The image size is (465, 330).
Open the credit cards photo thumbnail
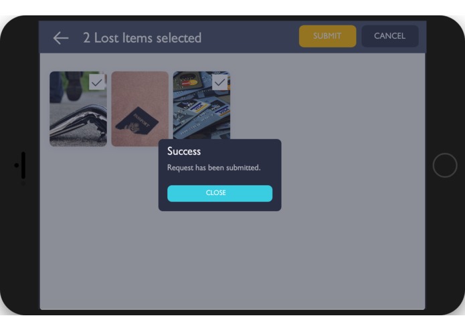201,105
